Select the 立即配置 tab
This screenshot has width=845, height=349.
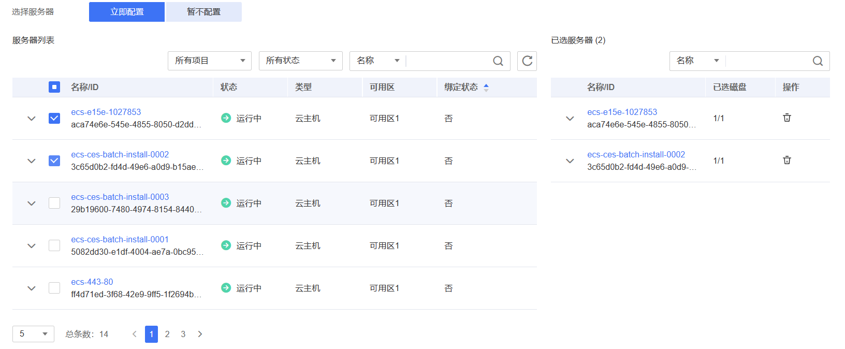(x=127, y=12)
